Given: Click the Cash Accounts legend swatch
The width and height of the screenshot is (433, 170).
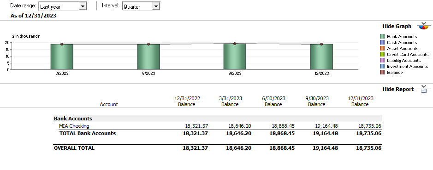Looking at the screenshot, I should tap(382, 42).
